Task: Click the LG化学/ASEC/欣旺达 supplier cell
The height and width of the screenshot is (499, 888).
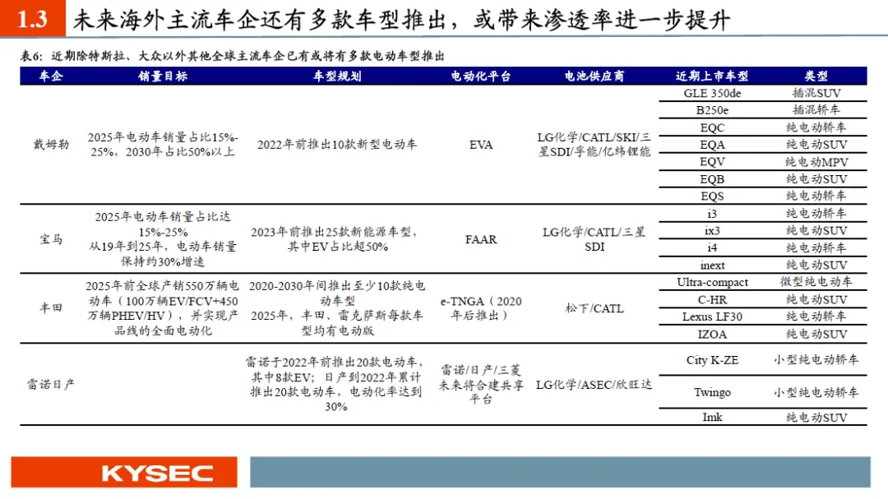Action: pyautogui.click(x=594, y=385)
